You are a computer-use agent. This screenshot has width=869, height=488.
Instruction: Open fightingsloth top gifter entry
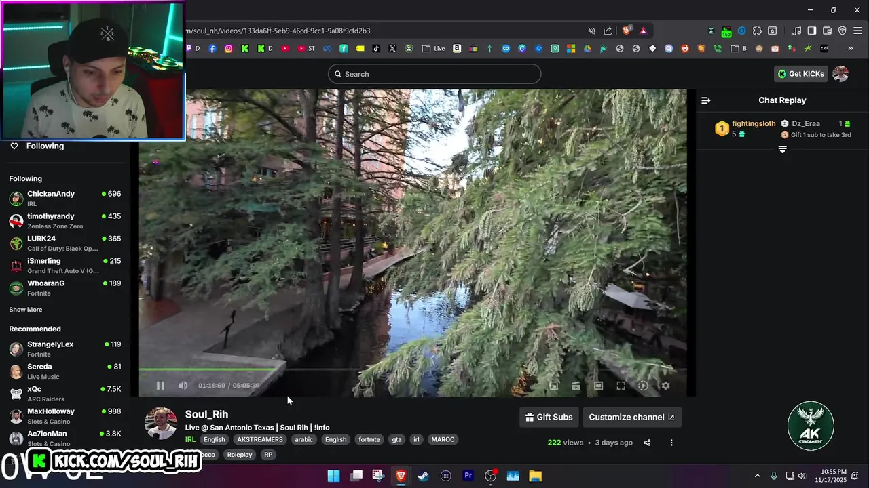click(745, 129)
